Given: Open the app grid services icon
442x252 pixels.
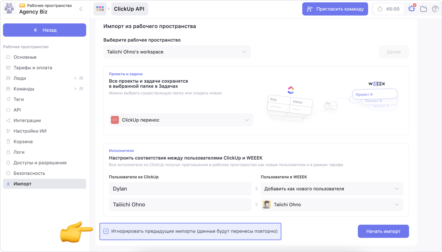Looking at the screenshot, I should coord(100,9).
